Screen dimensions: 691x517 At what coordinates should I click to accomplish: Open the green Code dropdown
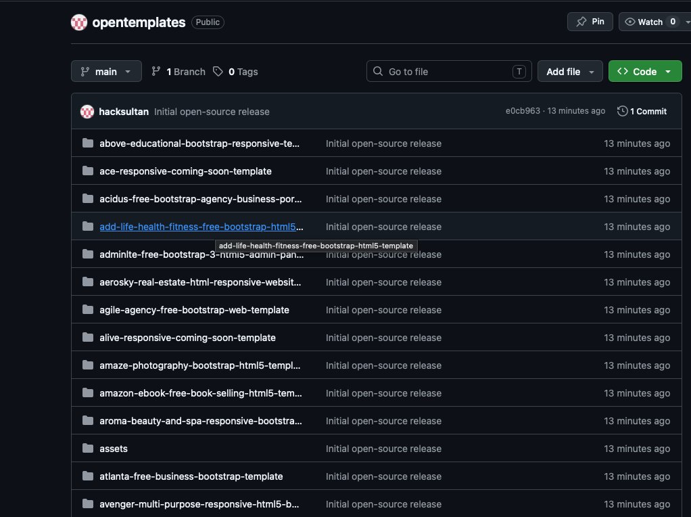(645, 72)
